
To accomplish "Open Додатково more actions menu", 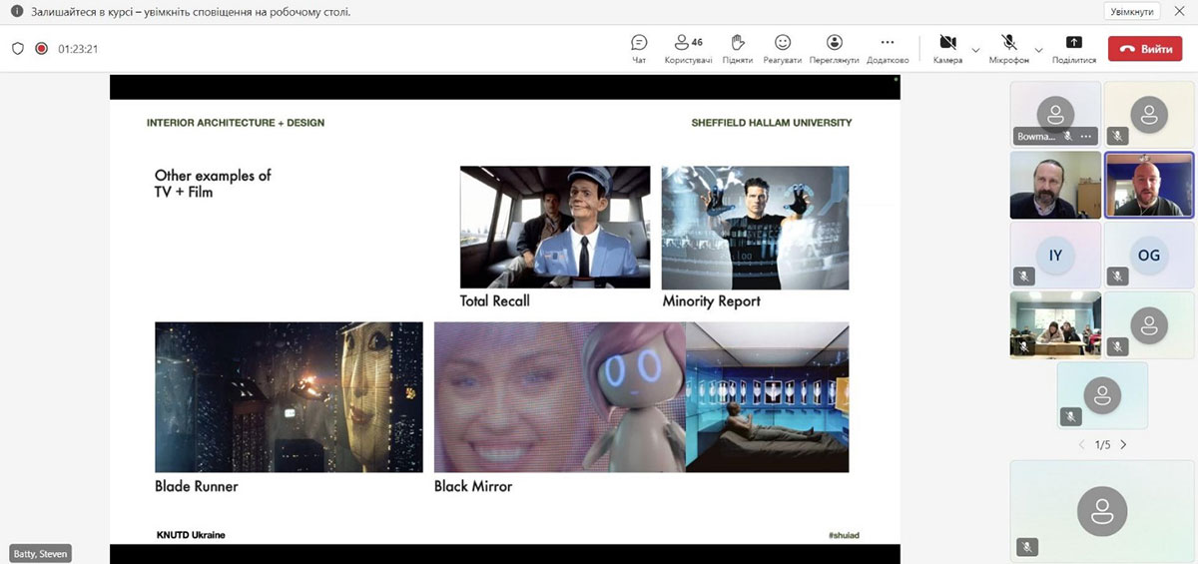I will click(x=887, y=49).
